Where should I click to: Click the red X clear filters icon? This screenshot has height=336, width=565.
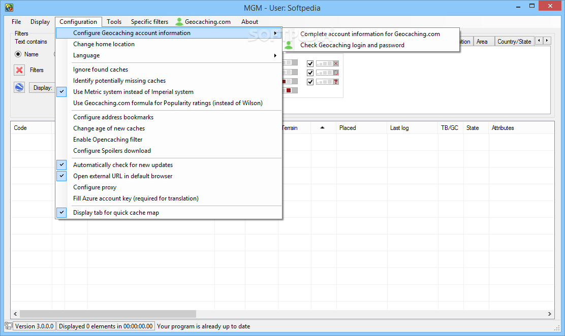19,70
